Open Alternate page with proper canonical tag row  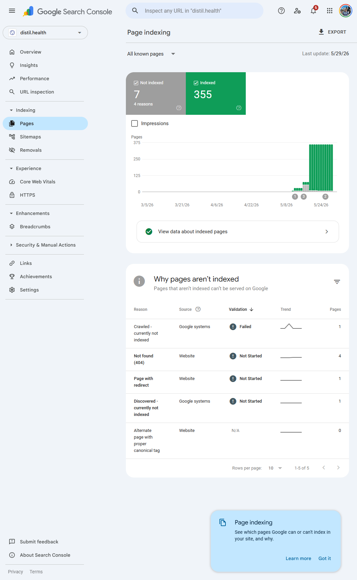pyautogui.click(x=237, y=441)
